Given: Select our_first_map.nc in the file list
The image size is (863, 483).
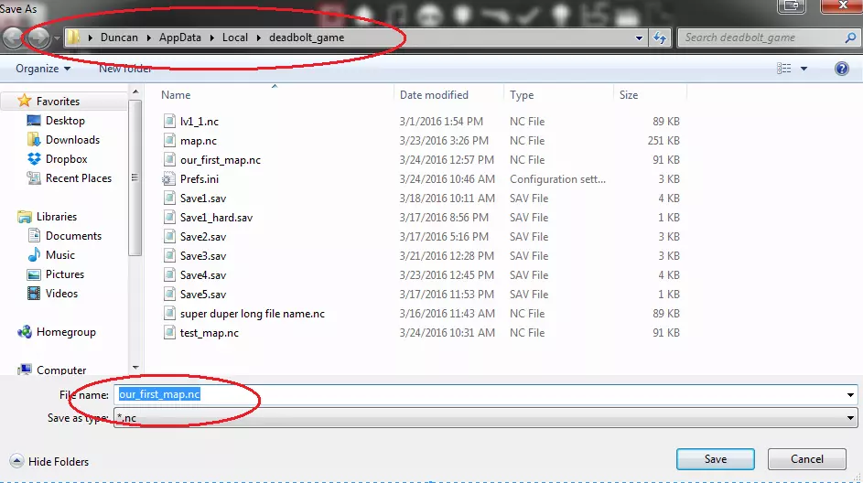Looking at the screenshot, I should pos(221,159).
